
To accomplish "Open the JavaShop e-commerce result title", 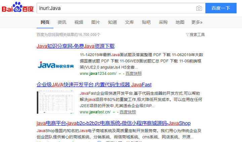I will coord(114,123).
